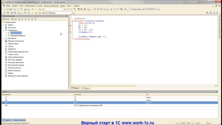222x125 pixels.
Task: Click the Выражение column header
Action: 38,94
